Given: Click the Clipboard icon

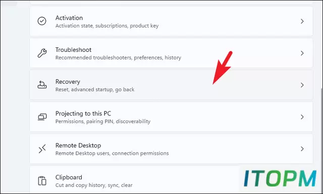Looking at the screenshot, I should (42, 180).
